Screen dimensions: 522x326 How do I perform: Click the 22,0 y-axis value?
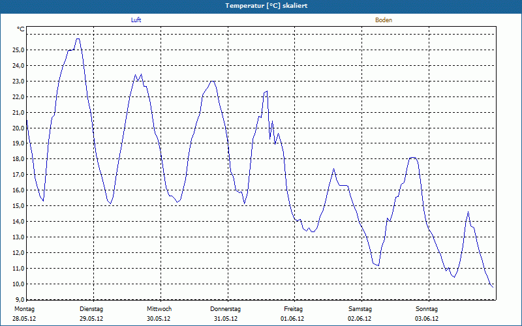tap(19, 96)
